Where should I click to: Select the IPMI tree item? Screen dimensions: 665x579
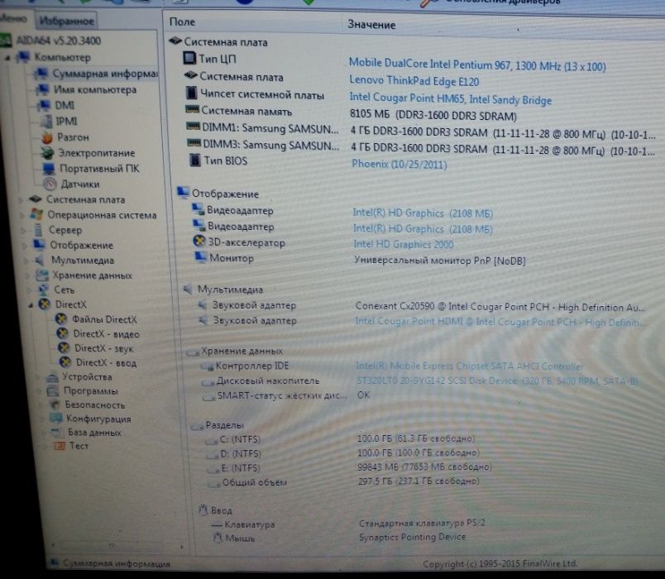pos(66,122)
